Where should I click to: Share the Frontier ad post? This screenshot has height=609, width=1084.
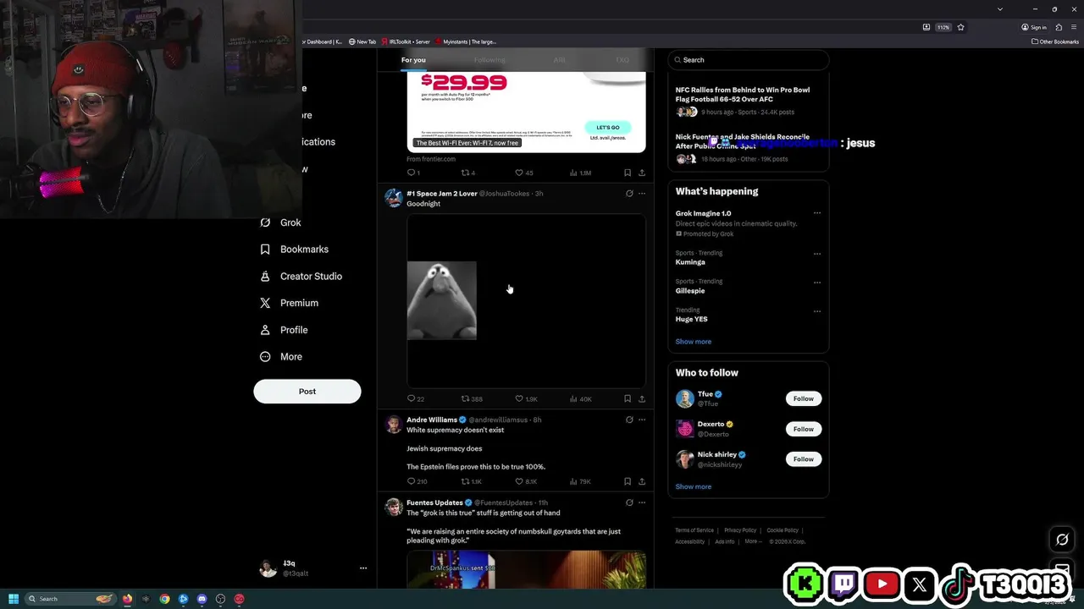click(x=642, y=173)
